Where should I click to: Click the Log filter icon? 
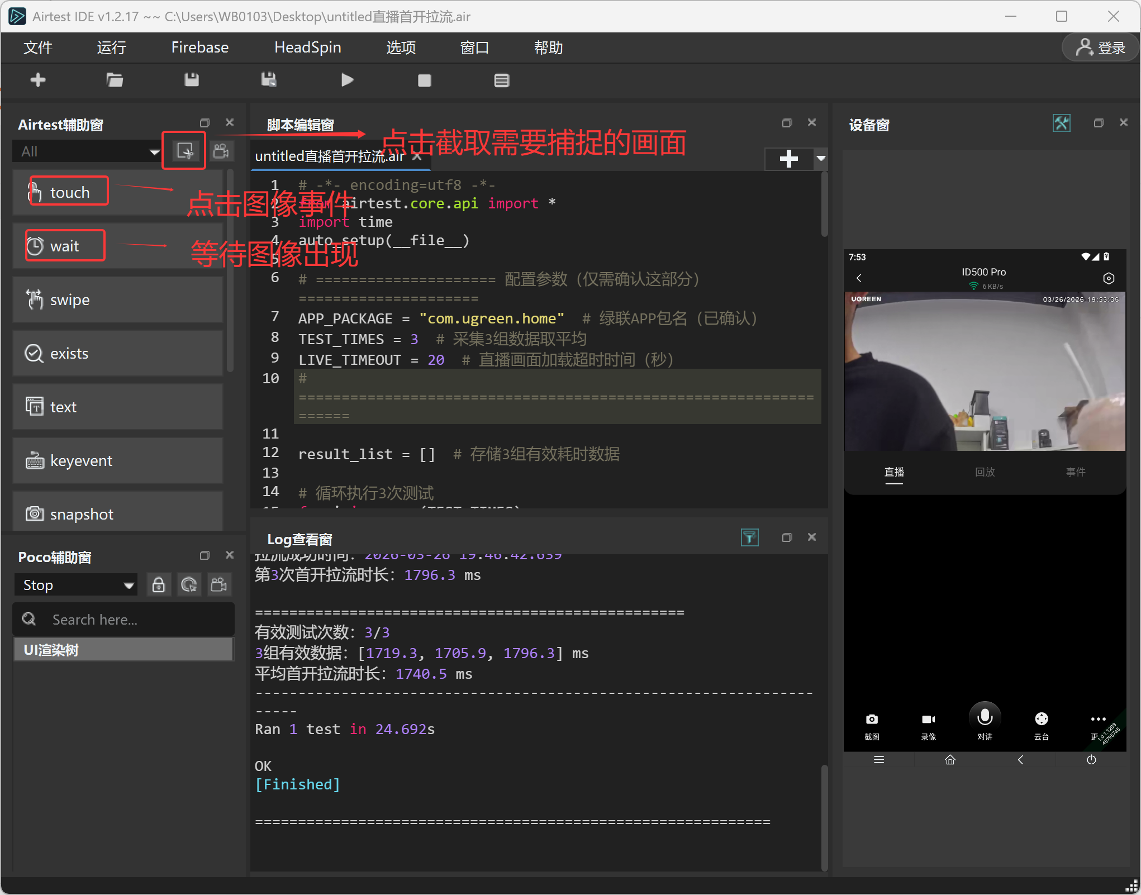[x=749, y=537]
